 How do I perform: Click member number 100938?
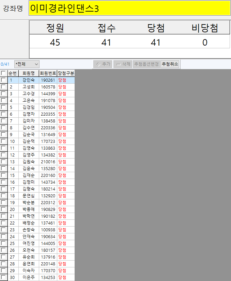pos(48,230)
